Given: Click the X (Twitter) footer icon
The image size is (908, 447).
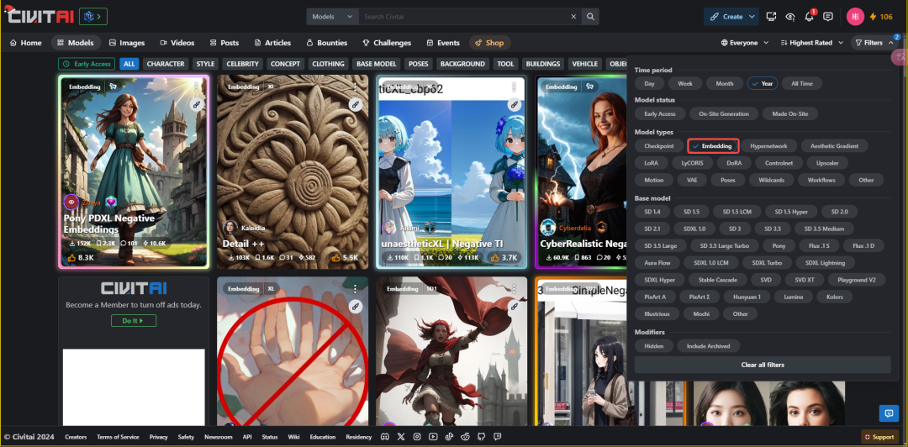Looking at the screenshot, I should [401, 437].
